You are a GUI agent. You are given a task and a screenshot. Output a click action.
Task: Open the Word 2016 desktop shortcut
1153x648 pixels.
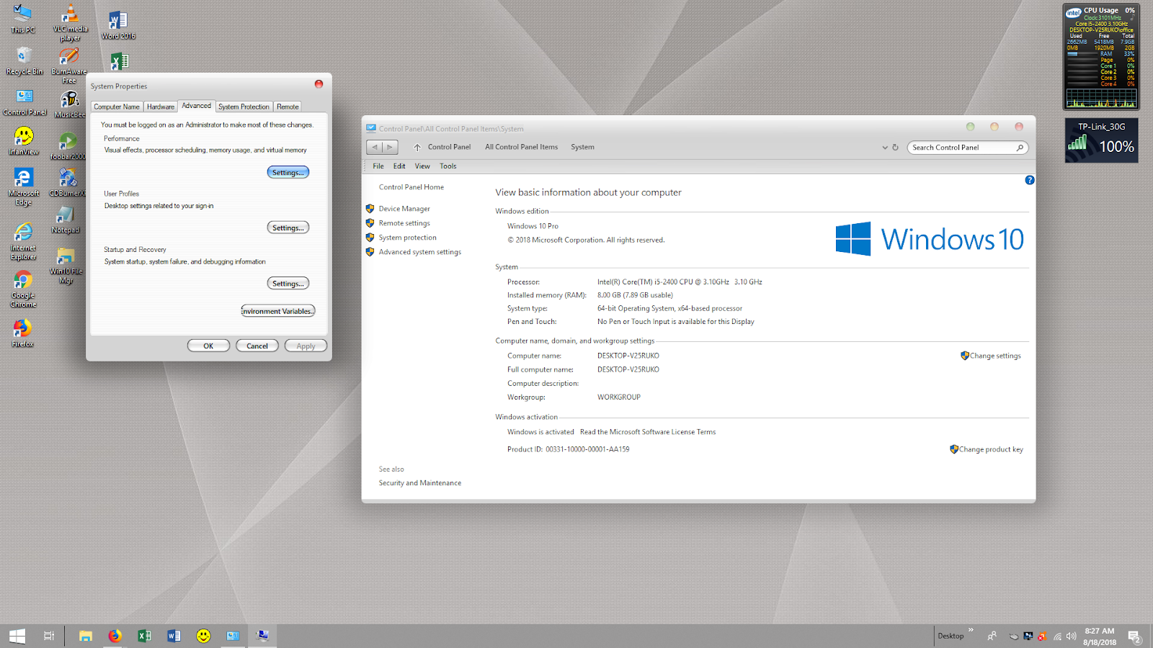(x=118, y=25)
